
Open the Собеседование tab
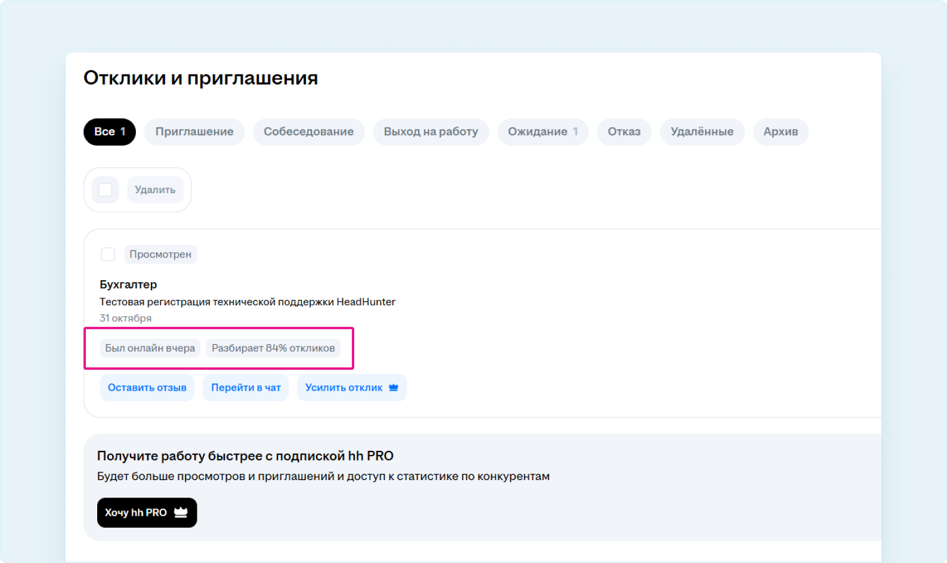tap(308, 132)
